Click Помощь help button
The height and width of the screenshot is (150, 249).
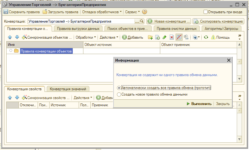pos(220,37)
